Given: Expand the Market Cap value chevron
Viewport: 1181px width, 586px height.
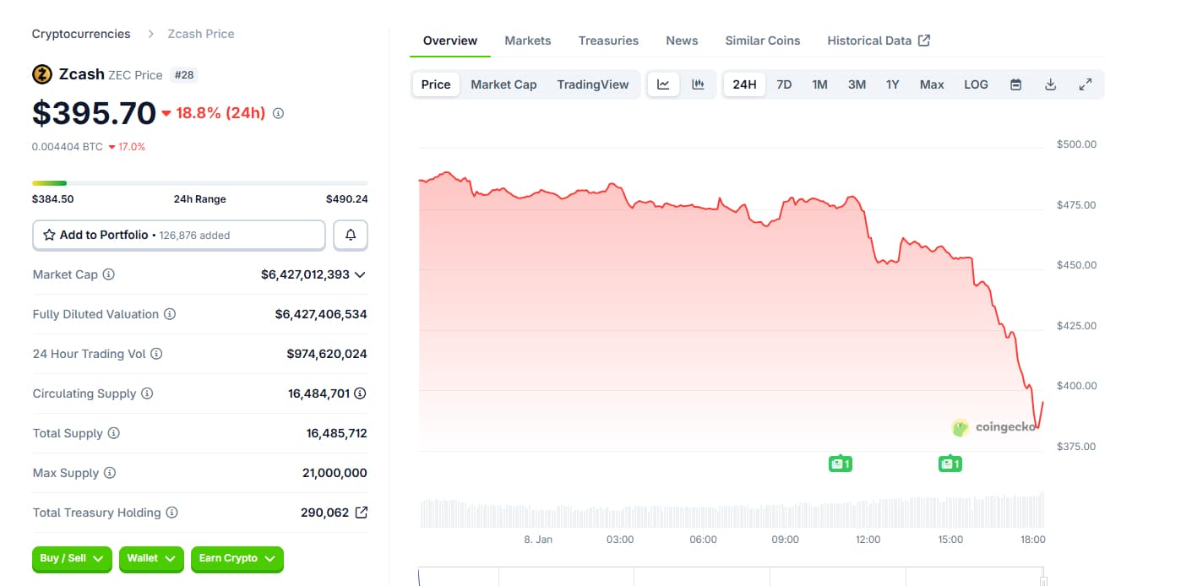Looking at the screenshot, I should [x=360, y=274].
